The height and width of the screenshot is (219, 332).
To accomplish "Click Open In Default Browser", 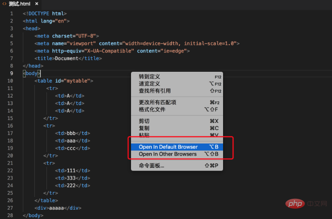I will click(x=168, y=147).
